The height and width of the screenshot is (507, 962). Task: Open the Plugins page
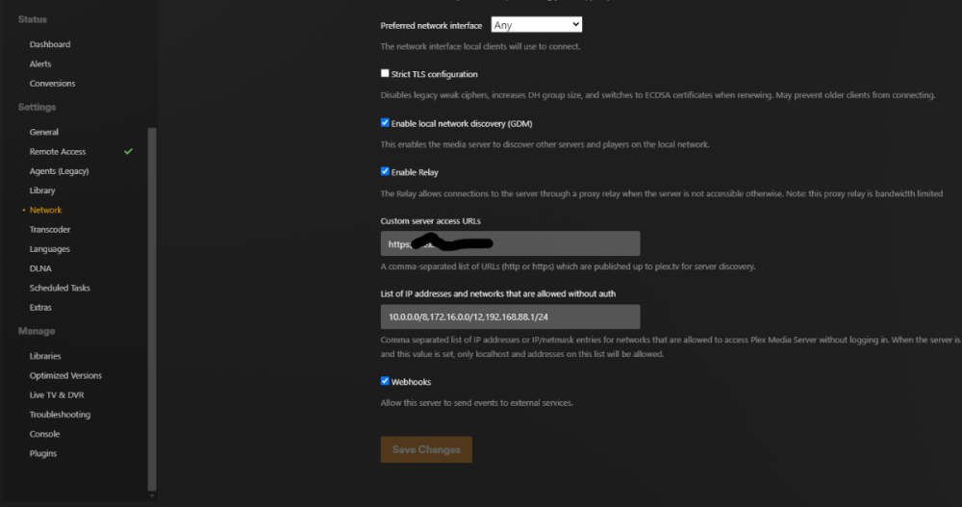point(43,453)
